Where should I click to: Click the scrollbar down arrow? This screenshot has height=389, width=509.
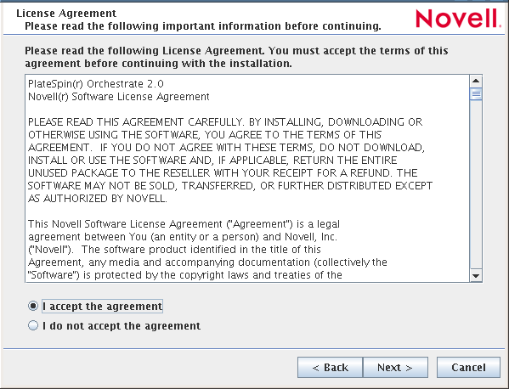coord(476,276)
